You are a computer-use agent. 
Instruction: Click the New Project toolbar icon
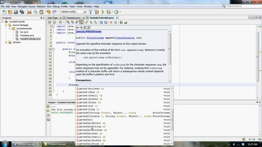(10, 12)
